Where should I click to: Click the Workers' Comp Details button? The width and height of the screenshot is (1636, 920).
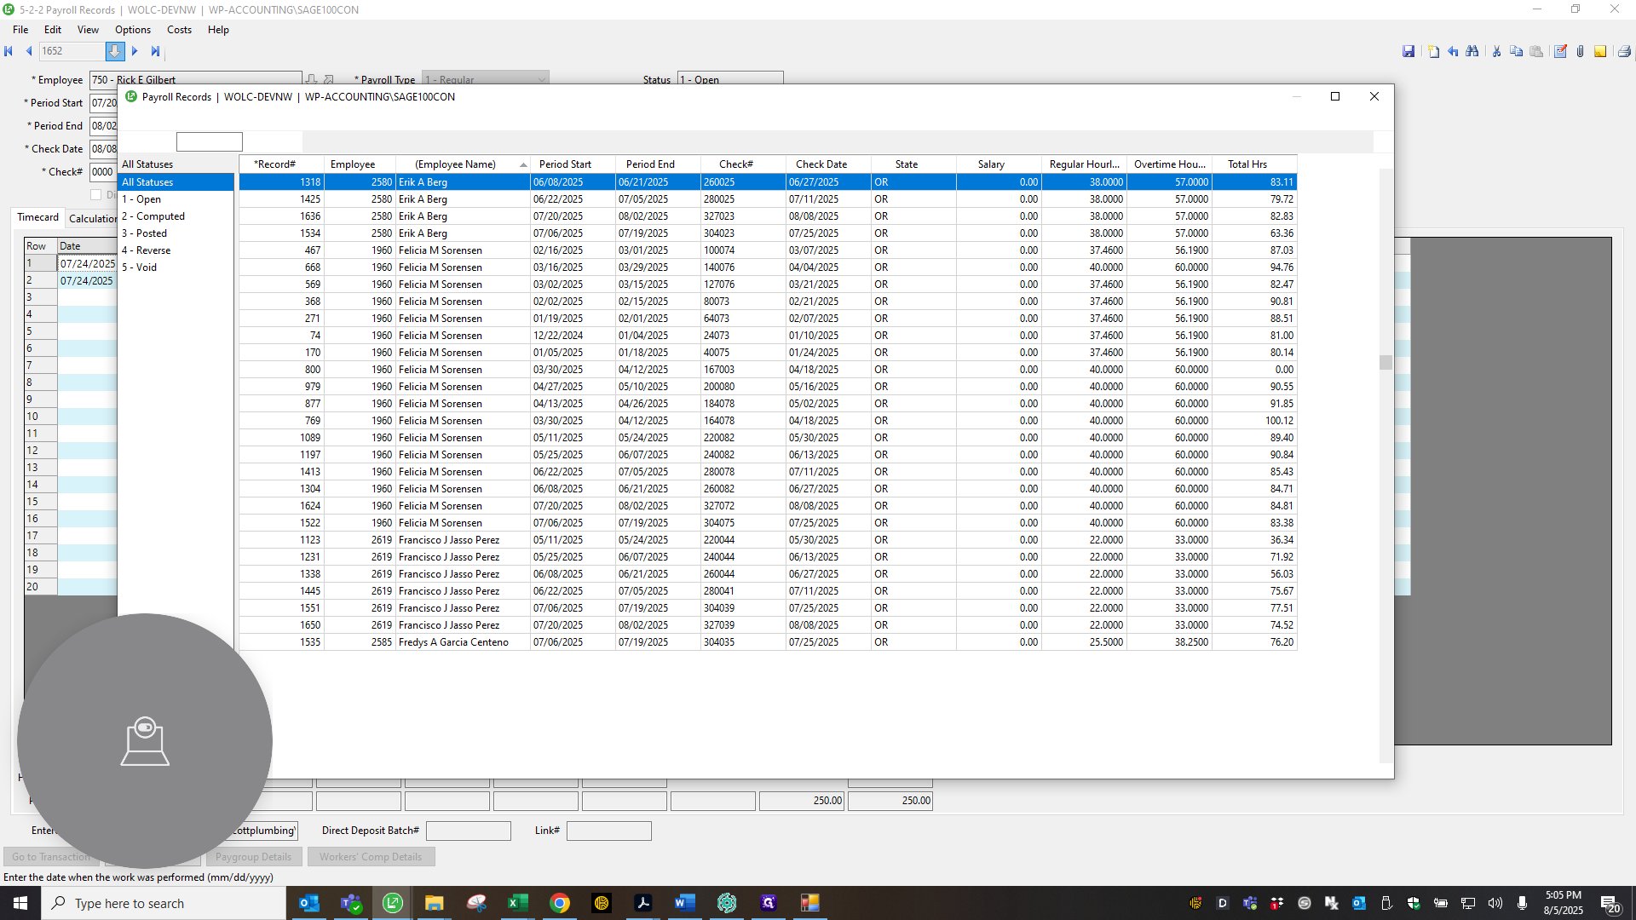tap(371, 857)
